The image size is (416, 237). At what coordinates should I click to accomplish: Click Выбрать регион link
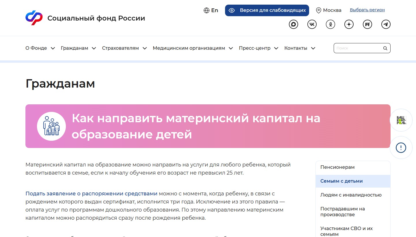tap(367, 10)
